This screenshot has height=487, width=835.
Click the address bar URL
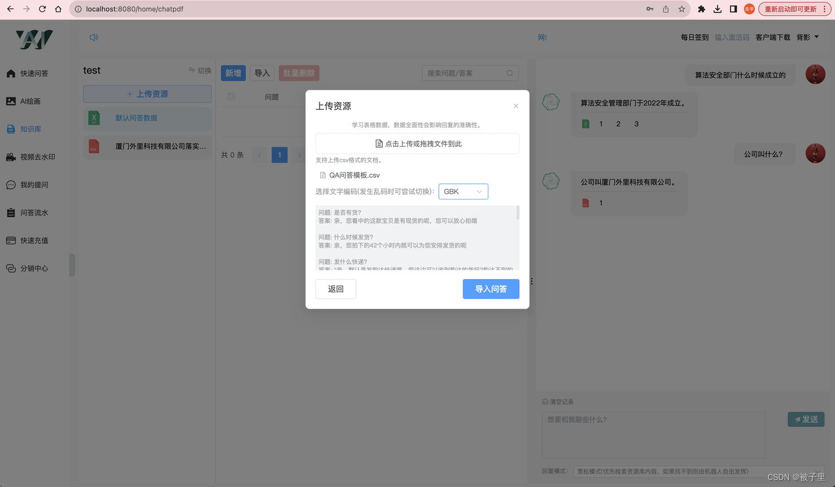point(135,9)
